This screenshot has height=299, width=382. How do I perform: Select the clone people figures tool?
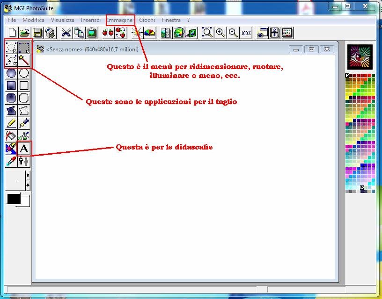[x=24, y=161]
